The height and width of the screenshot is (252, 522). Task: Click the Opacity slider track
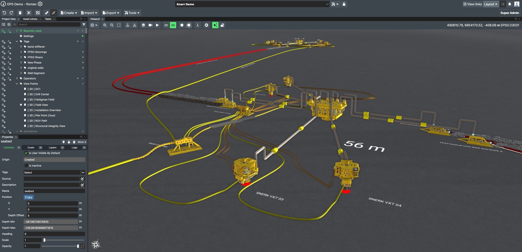tap(60, 246)
